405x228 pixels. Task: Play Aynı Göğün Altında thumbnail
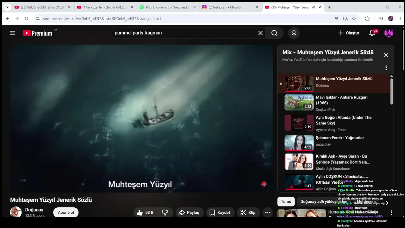pyautogui.click(x=299, y=123)
